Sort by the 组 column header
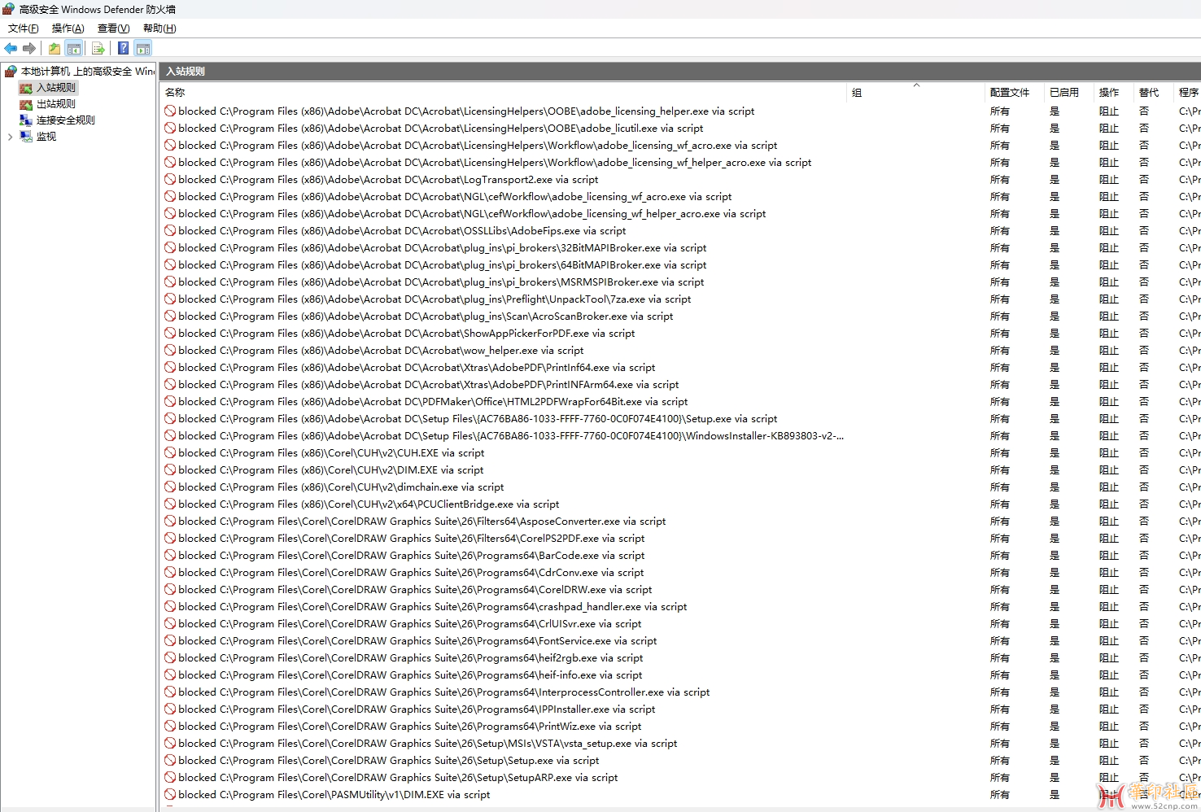 [915, 93]
